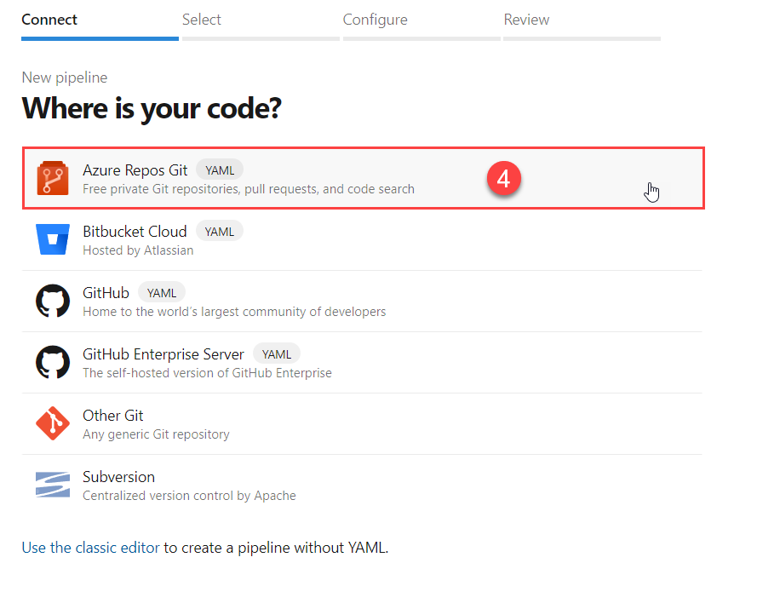The width and height of the screenshot is (757, 609).
Task: Select the Subversion source option title
Action: (x=118, y=477)
